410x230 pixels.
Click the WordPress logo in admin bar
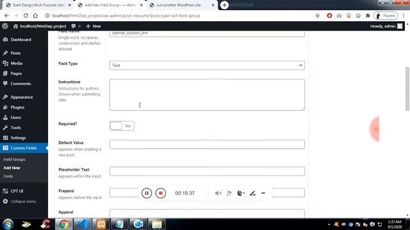click(x=5, y=26)
